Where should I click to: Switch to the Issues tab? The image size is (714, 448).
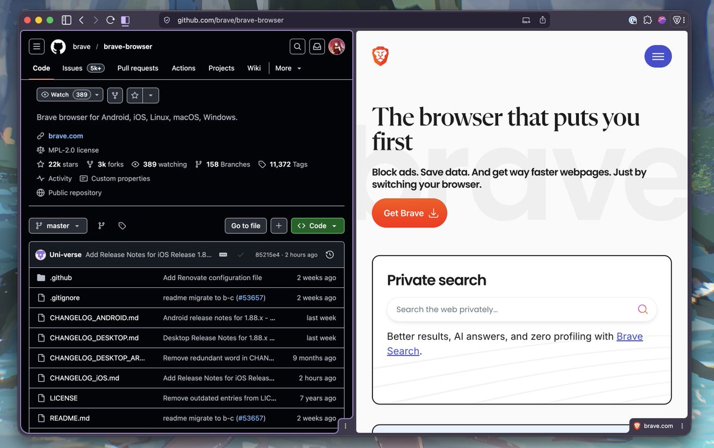pyautogui.click(x=83, y=68)
